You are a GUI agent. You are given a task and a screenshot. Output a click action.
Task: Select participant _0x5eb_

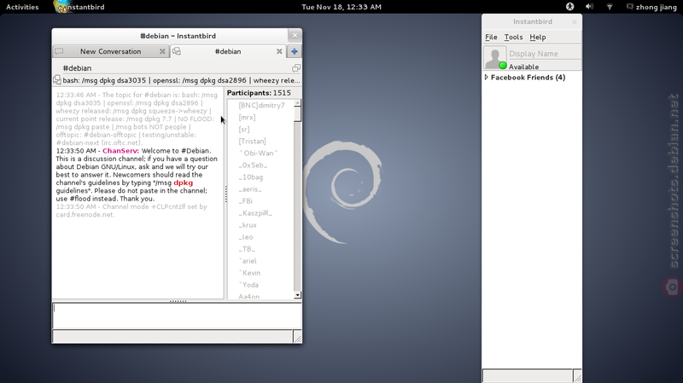[x=253, y=165]
